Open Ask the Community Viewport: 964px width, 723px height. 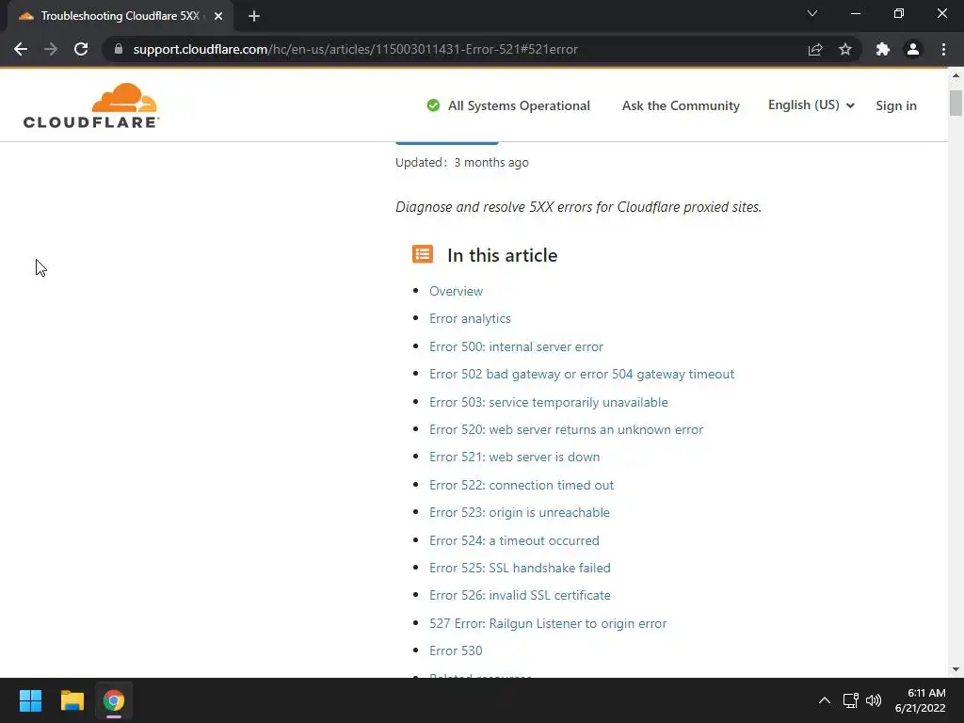(681, 105)
